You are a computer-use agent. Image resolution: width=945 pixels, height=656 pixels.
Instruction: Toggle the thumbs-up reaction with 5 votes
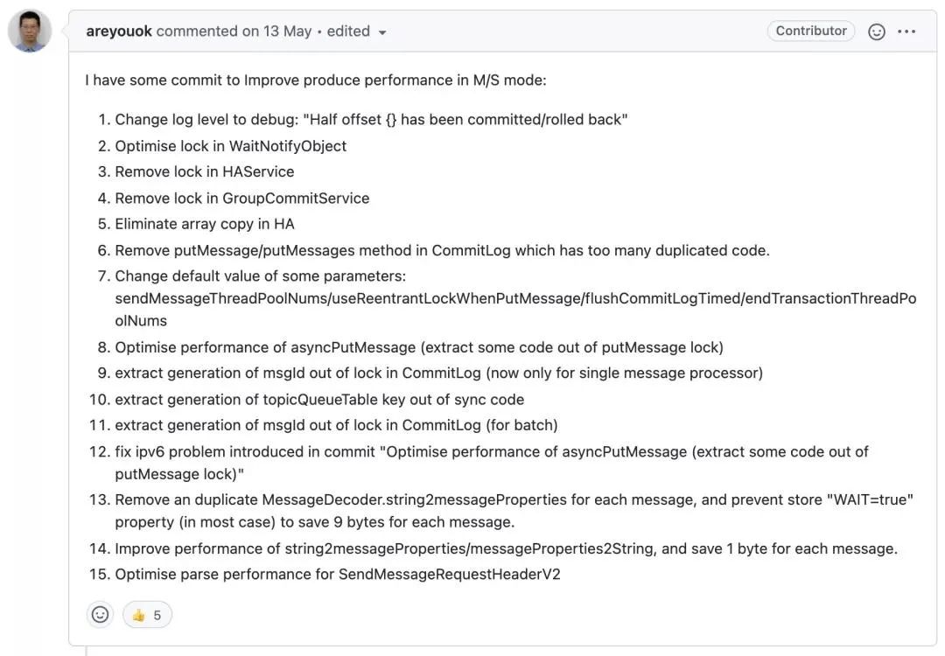(147, 615)
